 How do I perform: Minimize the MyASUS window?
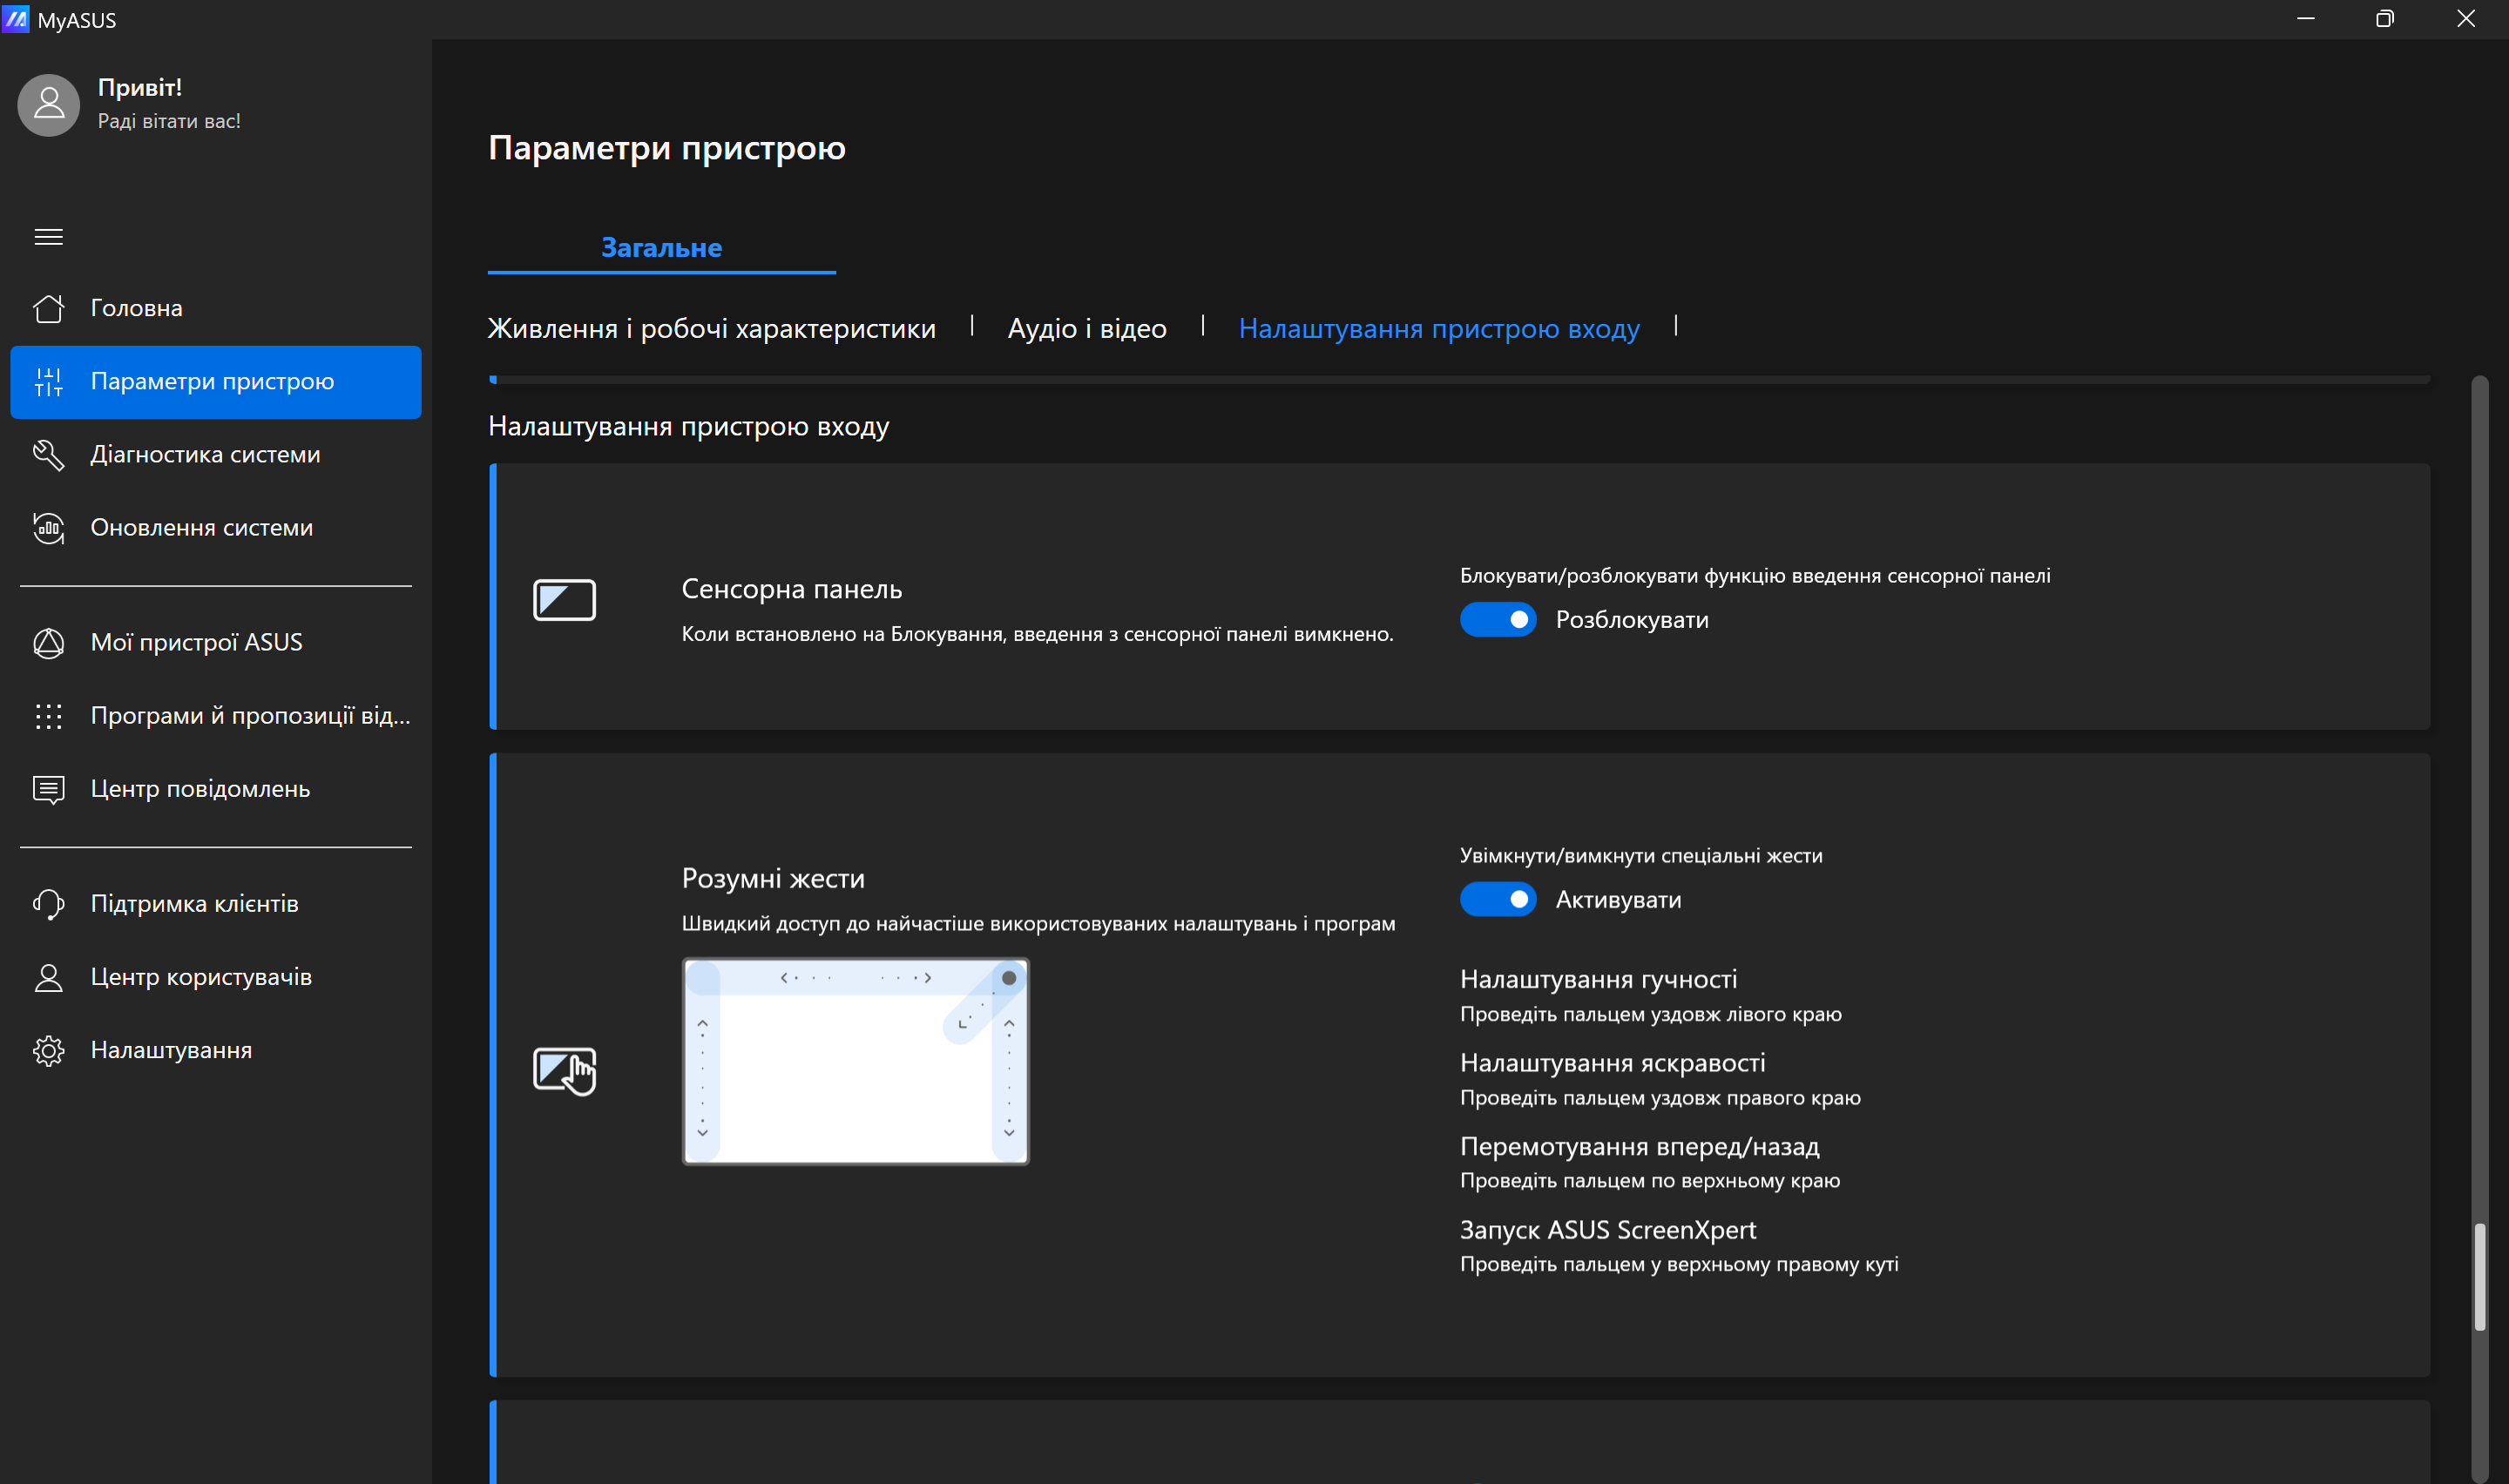(x=2306, y=19)
